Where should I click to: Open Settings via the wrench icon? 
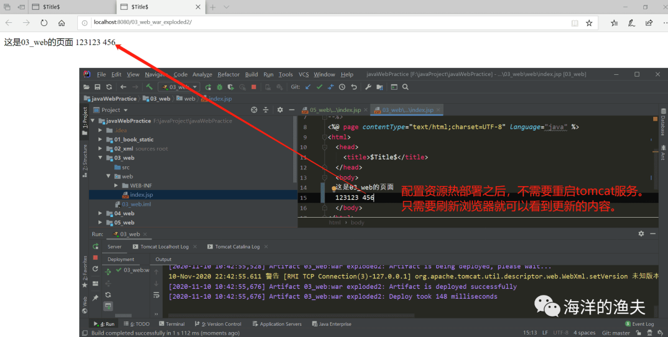pos(369,87)
